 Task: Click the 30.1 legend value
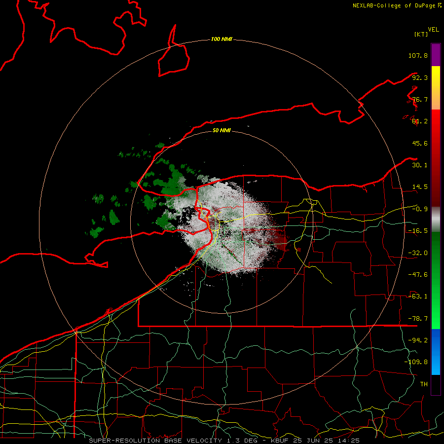coord(420,165)
